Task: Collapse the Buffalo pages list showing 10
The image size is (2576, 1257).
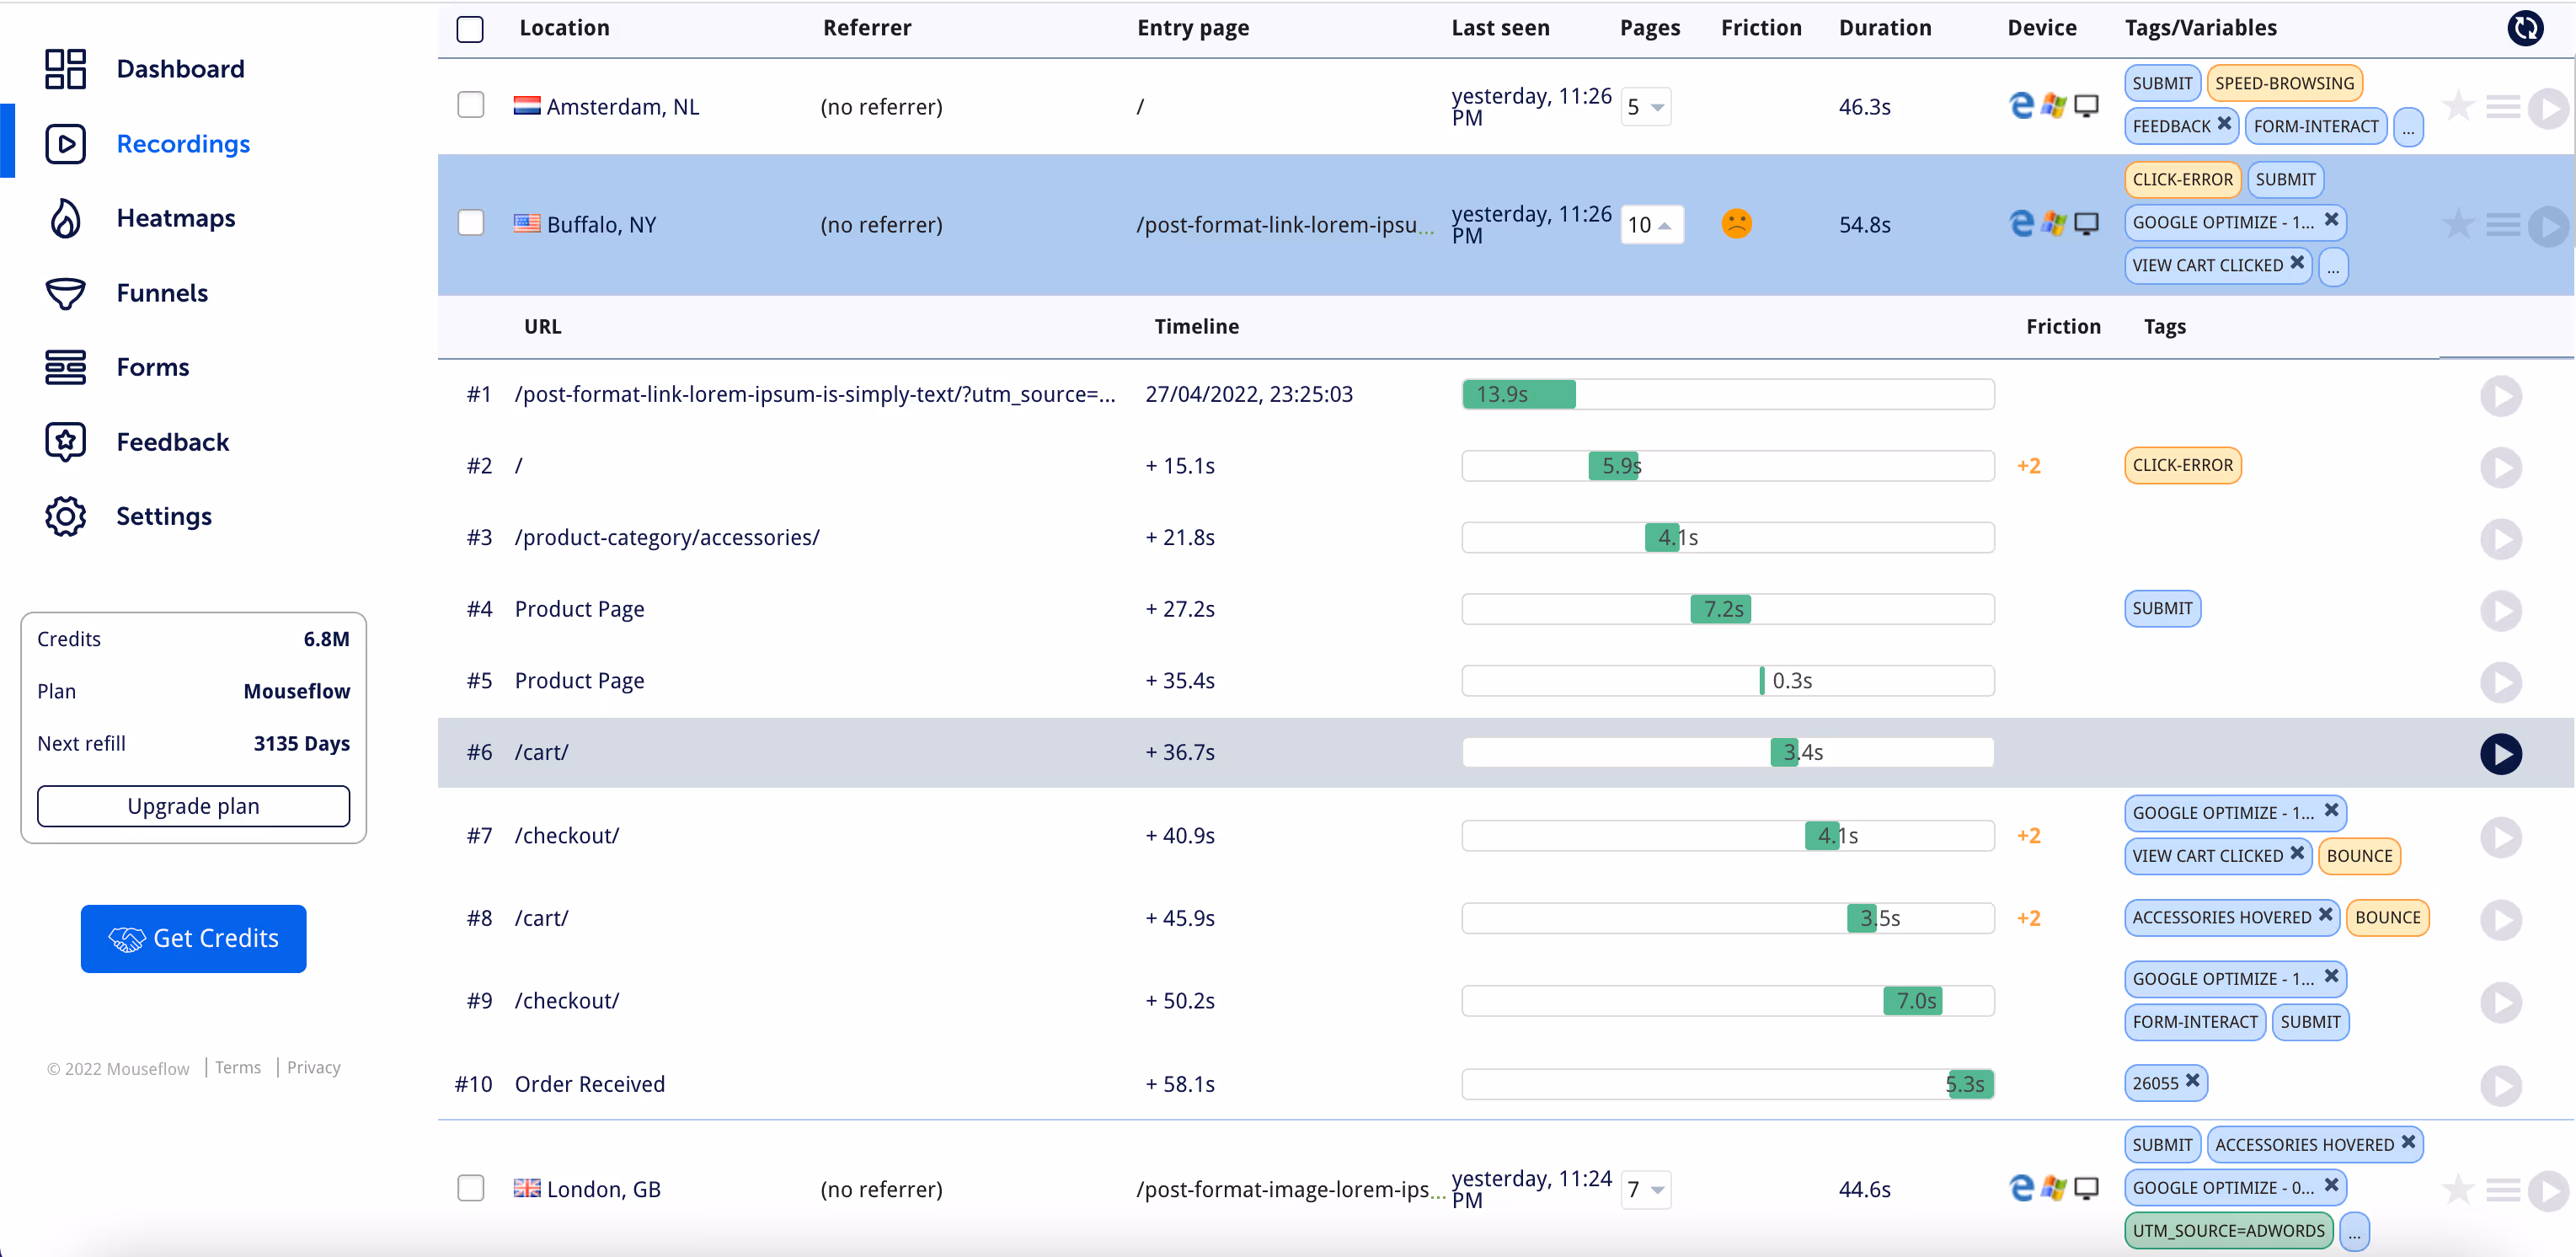Action: pyautogui.click(x=1652, y=225)
